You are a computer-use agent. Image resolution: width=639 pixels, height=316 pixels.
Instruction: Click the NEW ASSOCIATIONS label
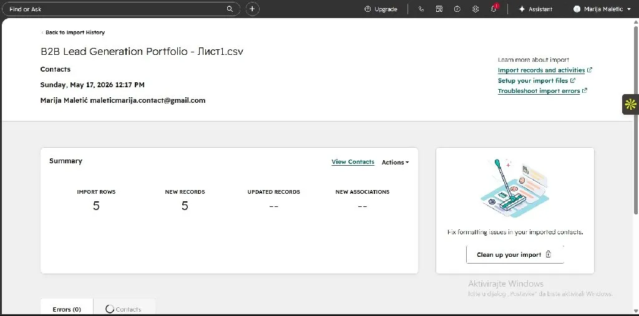pos(363,192)
